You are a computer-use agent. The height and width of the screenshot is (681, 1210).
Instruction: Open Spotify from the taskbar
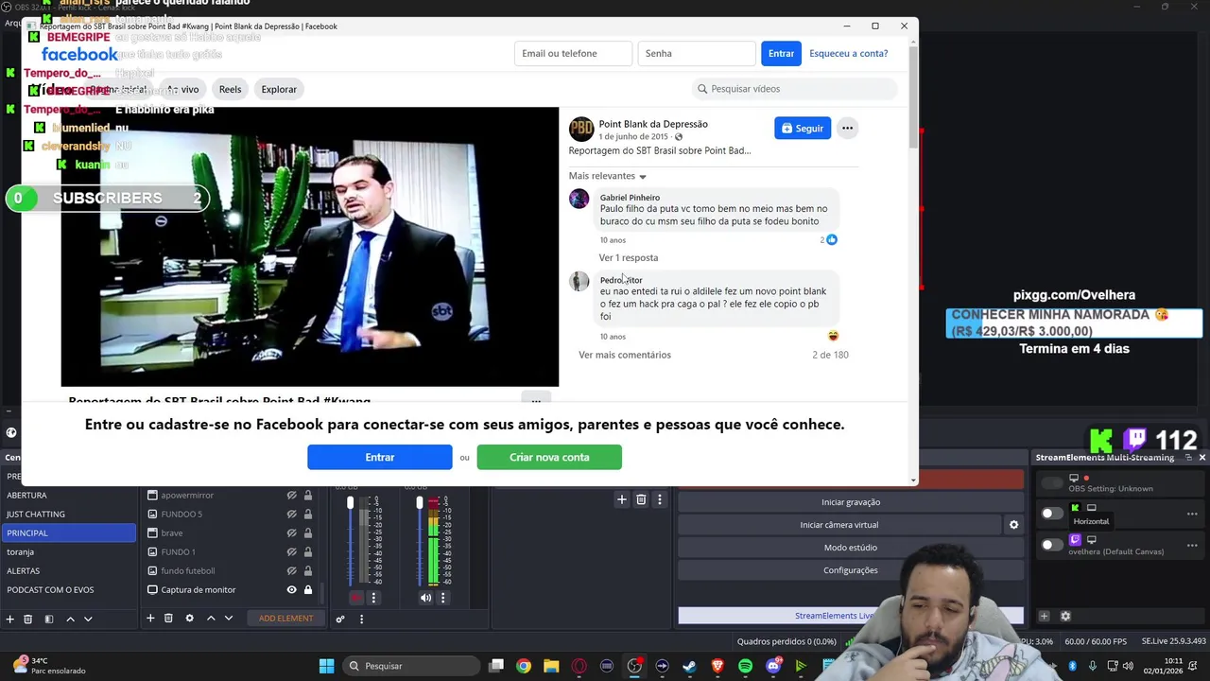(745, 666)
